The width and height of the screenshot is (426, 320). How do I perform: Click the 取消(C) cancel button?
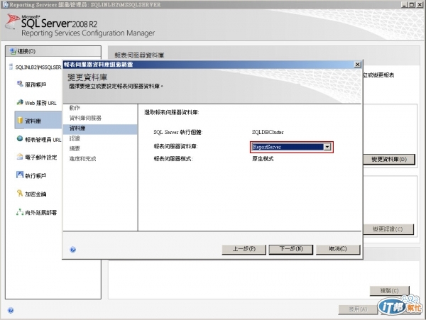click(338, 249)
